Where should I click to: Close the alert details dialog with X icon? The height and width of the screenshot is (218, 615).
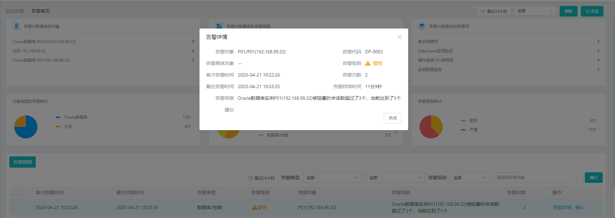point(399,37)
